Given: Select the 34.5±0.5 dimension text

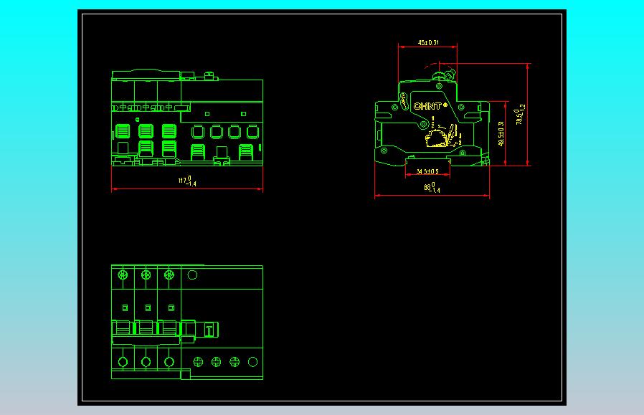Looking at the screenshot, I should click(x=427, y=171).
